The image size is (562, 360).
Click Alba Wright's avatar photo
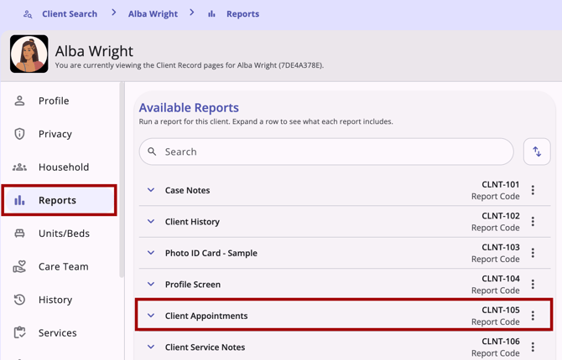pyautogui.click(x=29, y=54)
